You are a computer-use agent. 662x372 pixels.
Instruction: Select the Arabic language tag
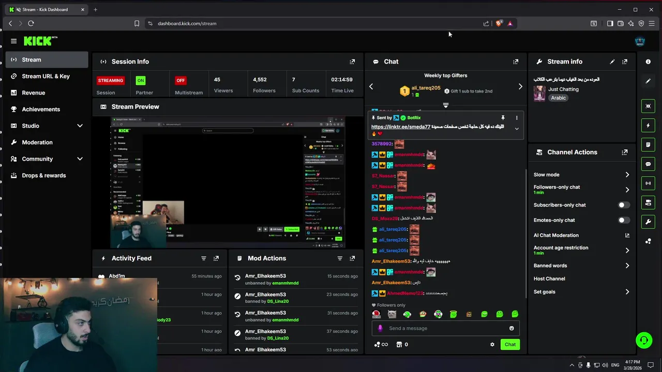coord(558,98)
